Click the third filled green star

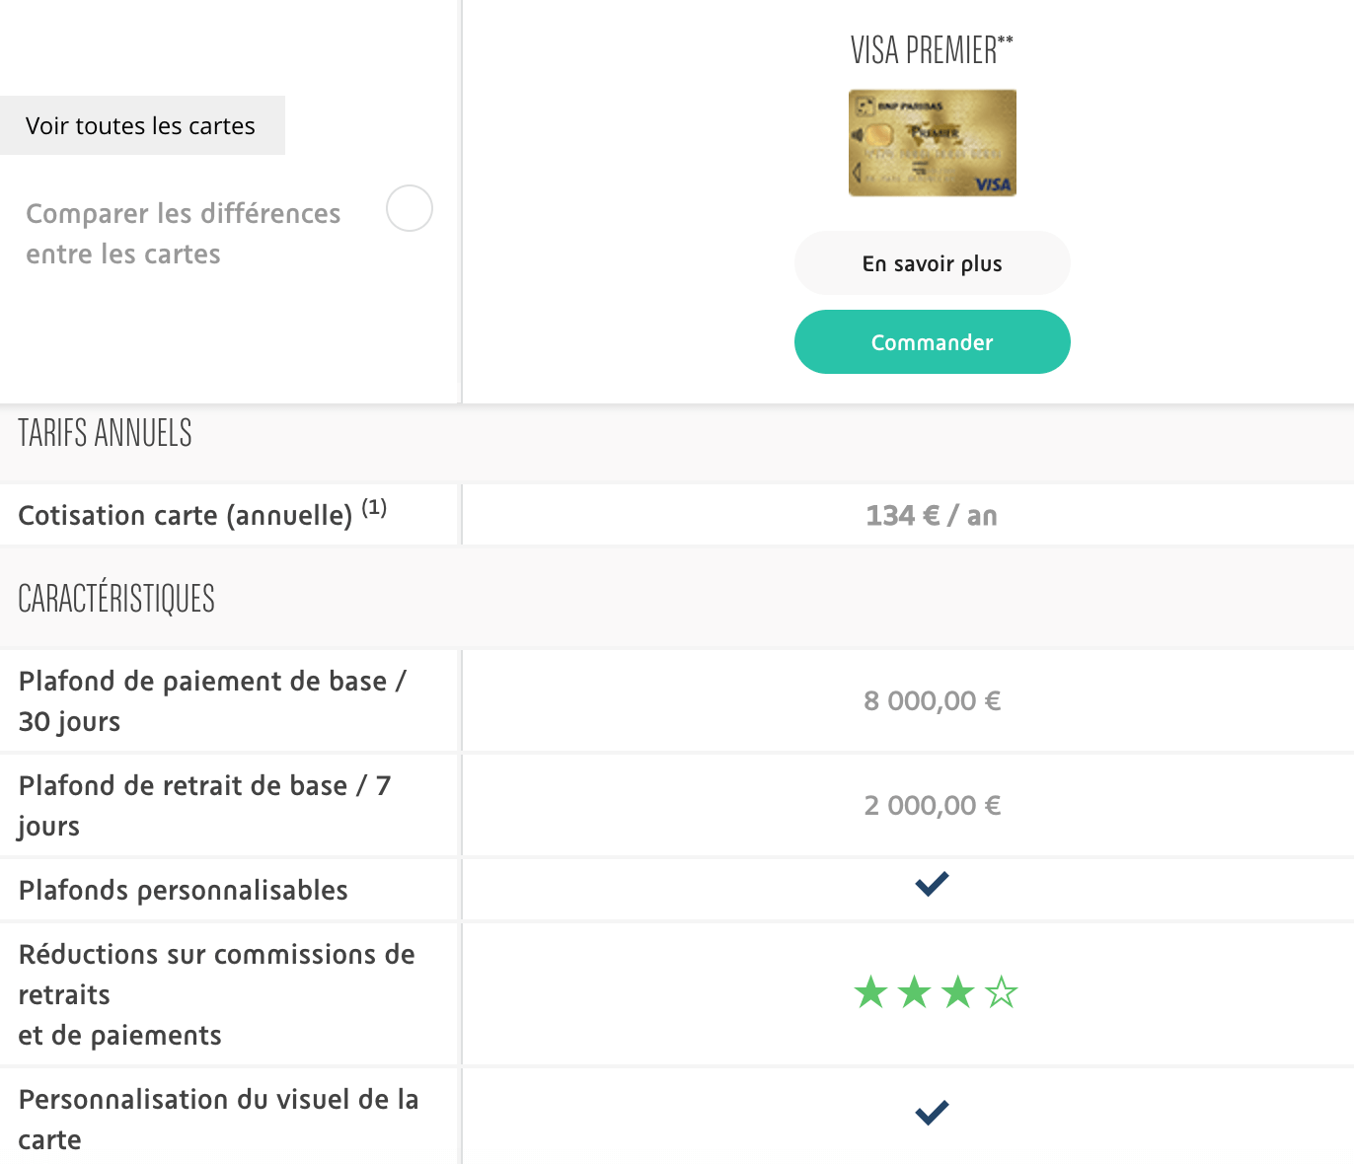coord(957,992)
